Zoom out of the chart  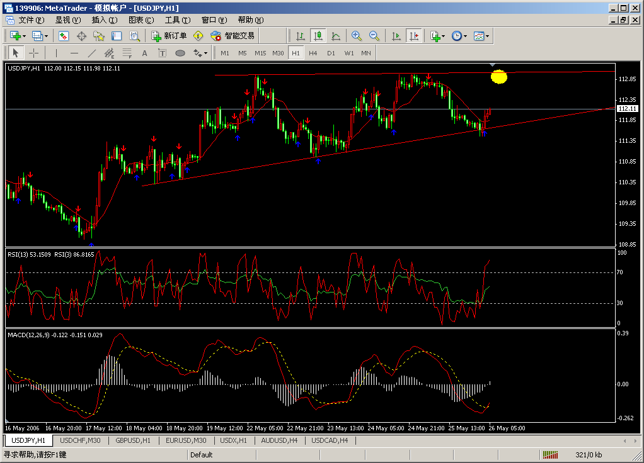tap(374, 36)
